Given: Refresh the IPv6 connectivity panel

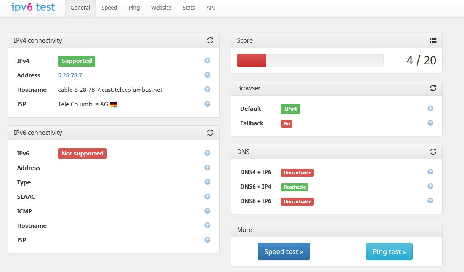Looking at the screenshot, I should coord(210,133).
